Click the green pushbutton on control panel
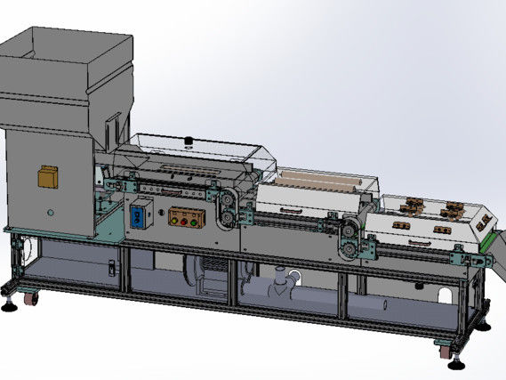Screen dimensions: 506x380 (194, 222)
